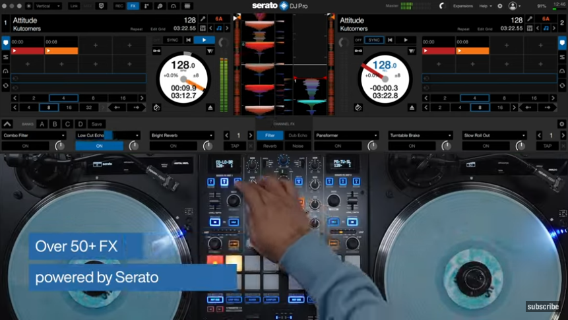
Task: Adjust the Bright Reverb depth knob
Action: pyautogui.click(x=208, y=146)
